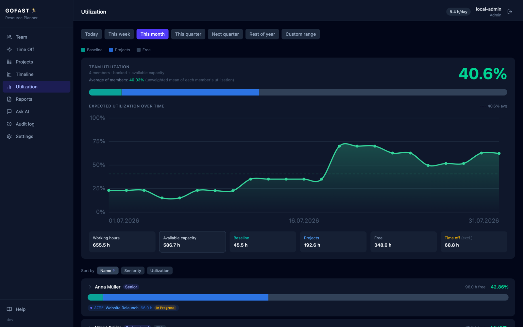The height and width of the screenshot is (327, 523).
Task: Click the Time Off sun icon
Action: pyautogui.click(x=9, y=49)
